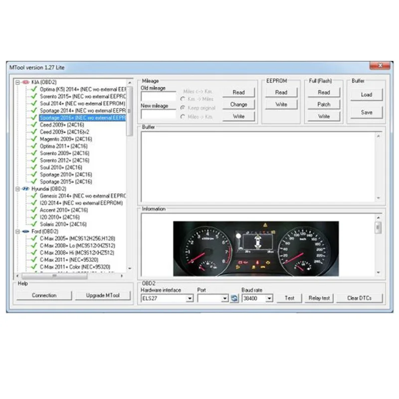
Task: Click the Ford logo icon in tree
Action: (26, 231)
